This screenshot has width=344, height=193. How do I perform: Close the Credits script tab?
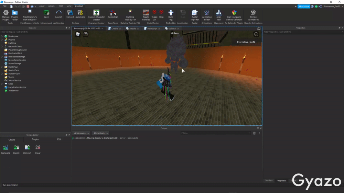coord(120,29)
